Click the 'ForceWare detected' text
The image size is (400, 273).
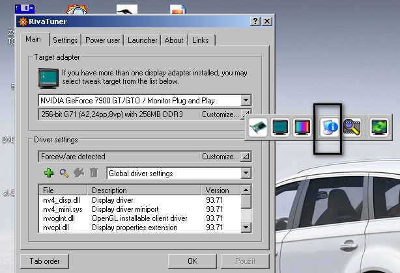(73, 157)
